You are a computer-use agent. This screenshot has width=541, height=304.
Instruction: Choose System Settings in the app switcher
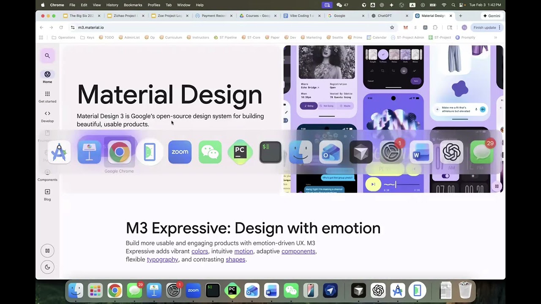point(391,152)
